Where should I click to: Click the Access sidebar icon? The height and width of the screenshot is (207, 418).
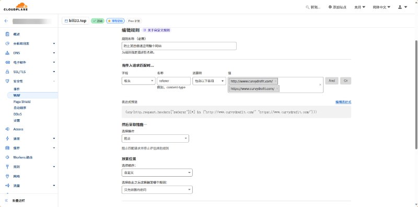click(x=7, y=129)
